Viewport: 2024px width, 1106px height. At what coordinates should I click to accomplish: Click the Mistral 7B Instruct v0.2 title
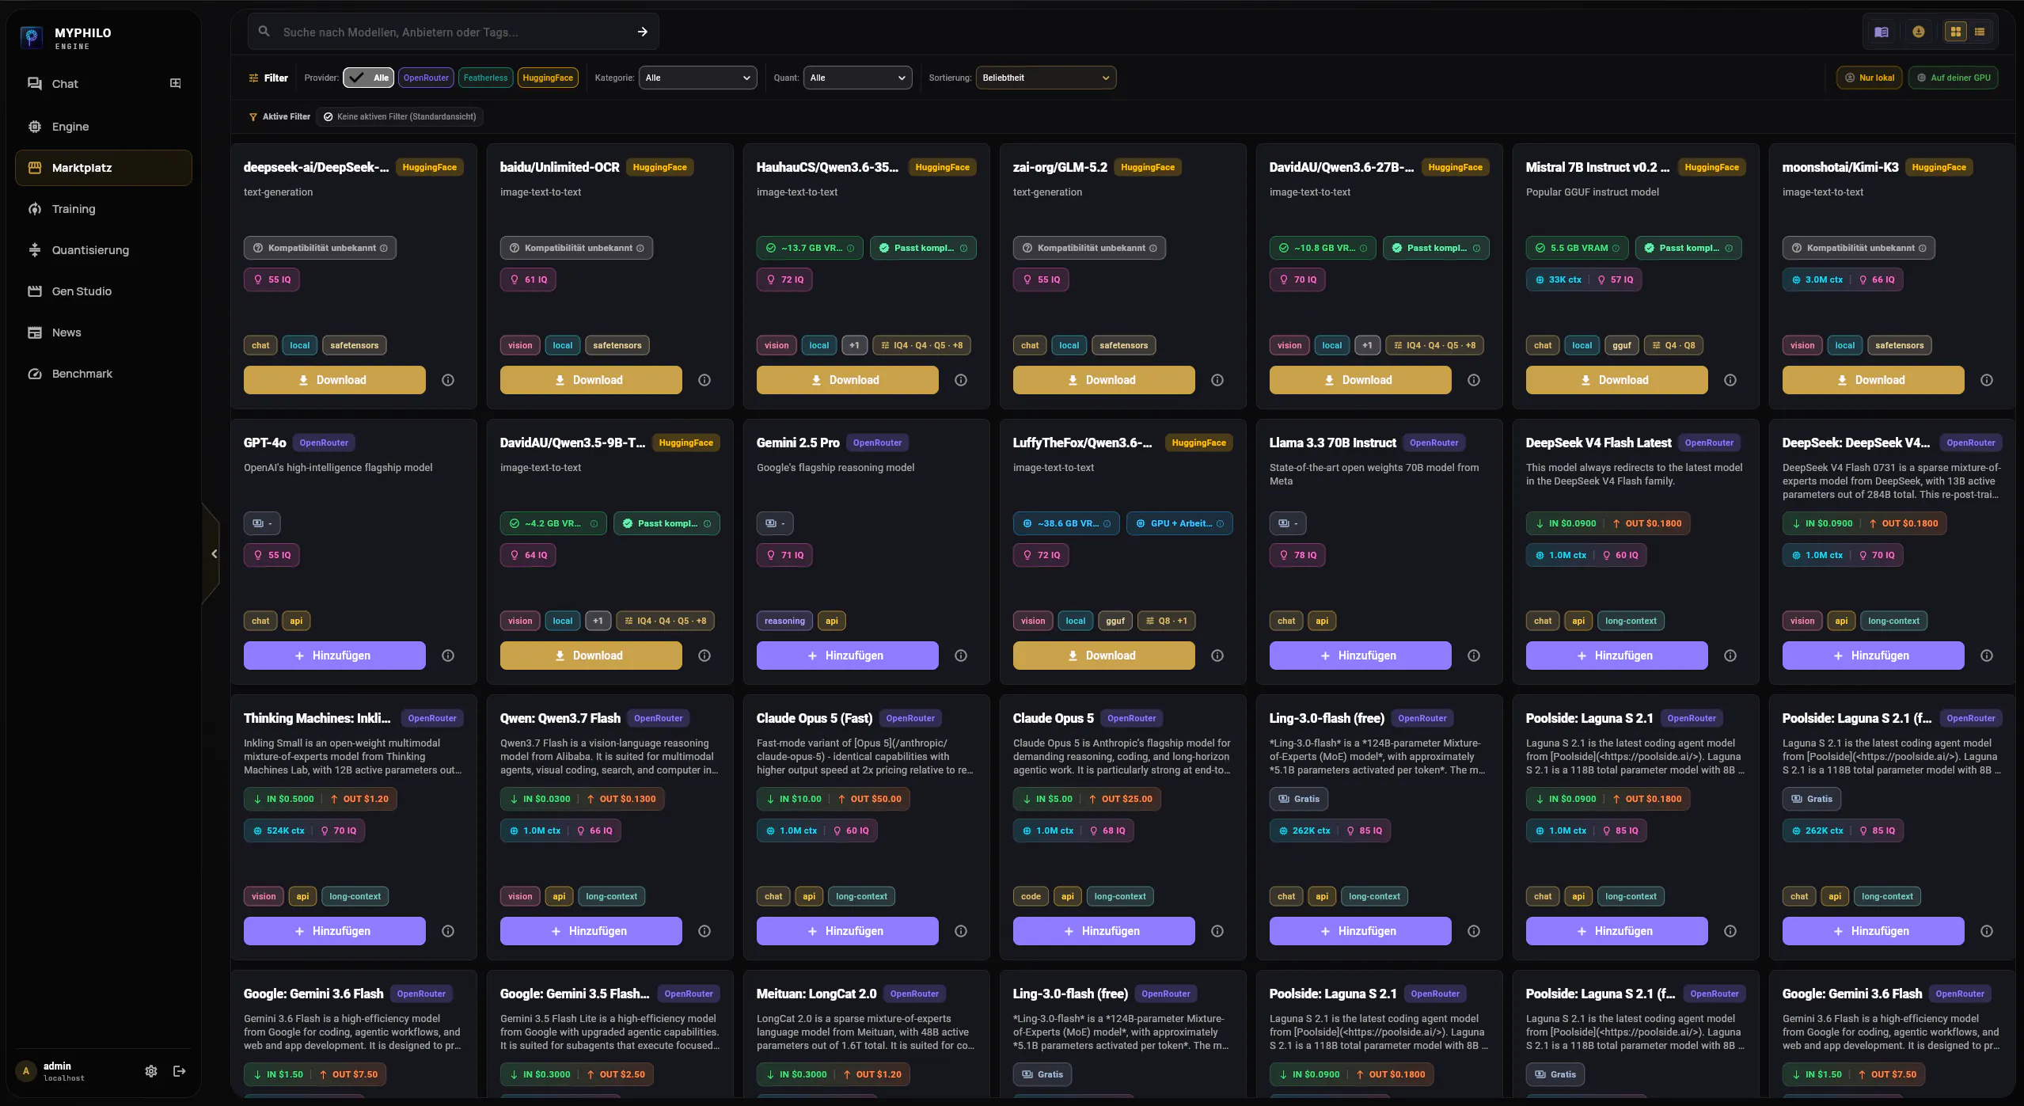(1597, 167)
